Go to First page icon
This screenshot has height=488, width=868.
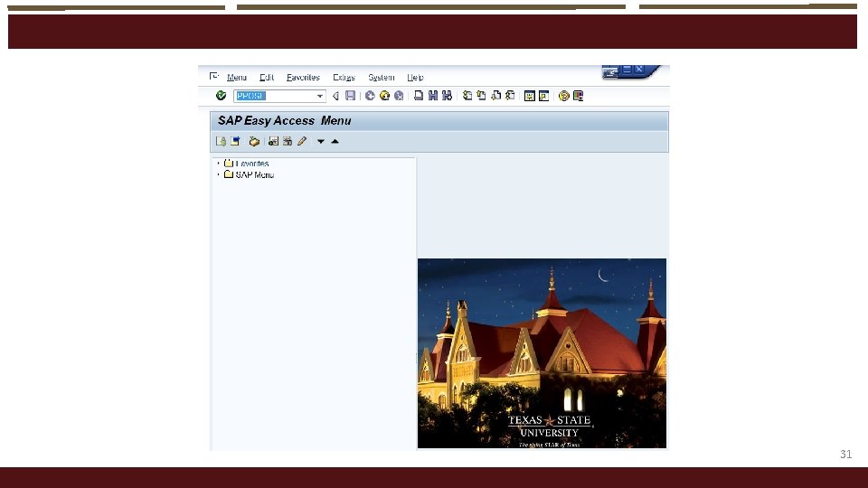(x=467, y=96)
